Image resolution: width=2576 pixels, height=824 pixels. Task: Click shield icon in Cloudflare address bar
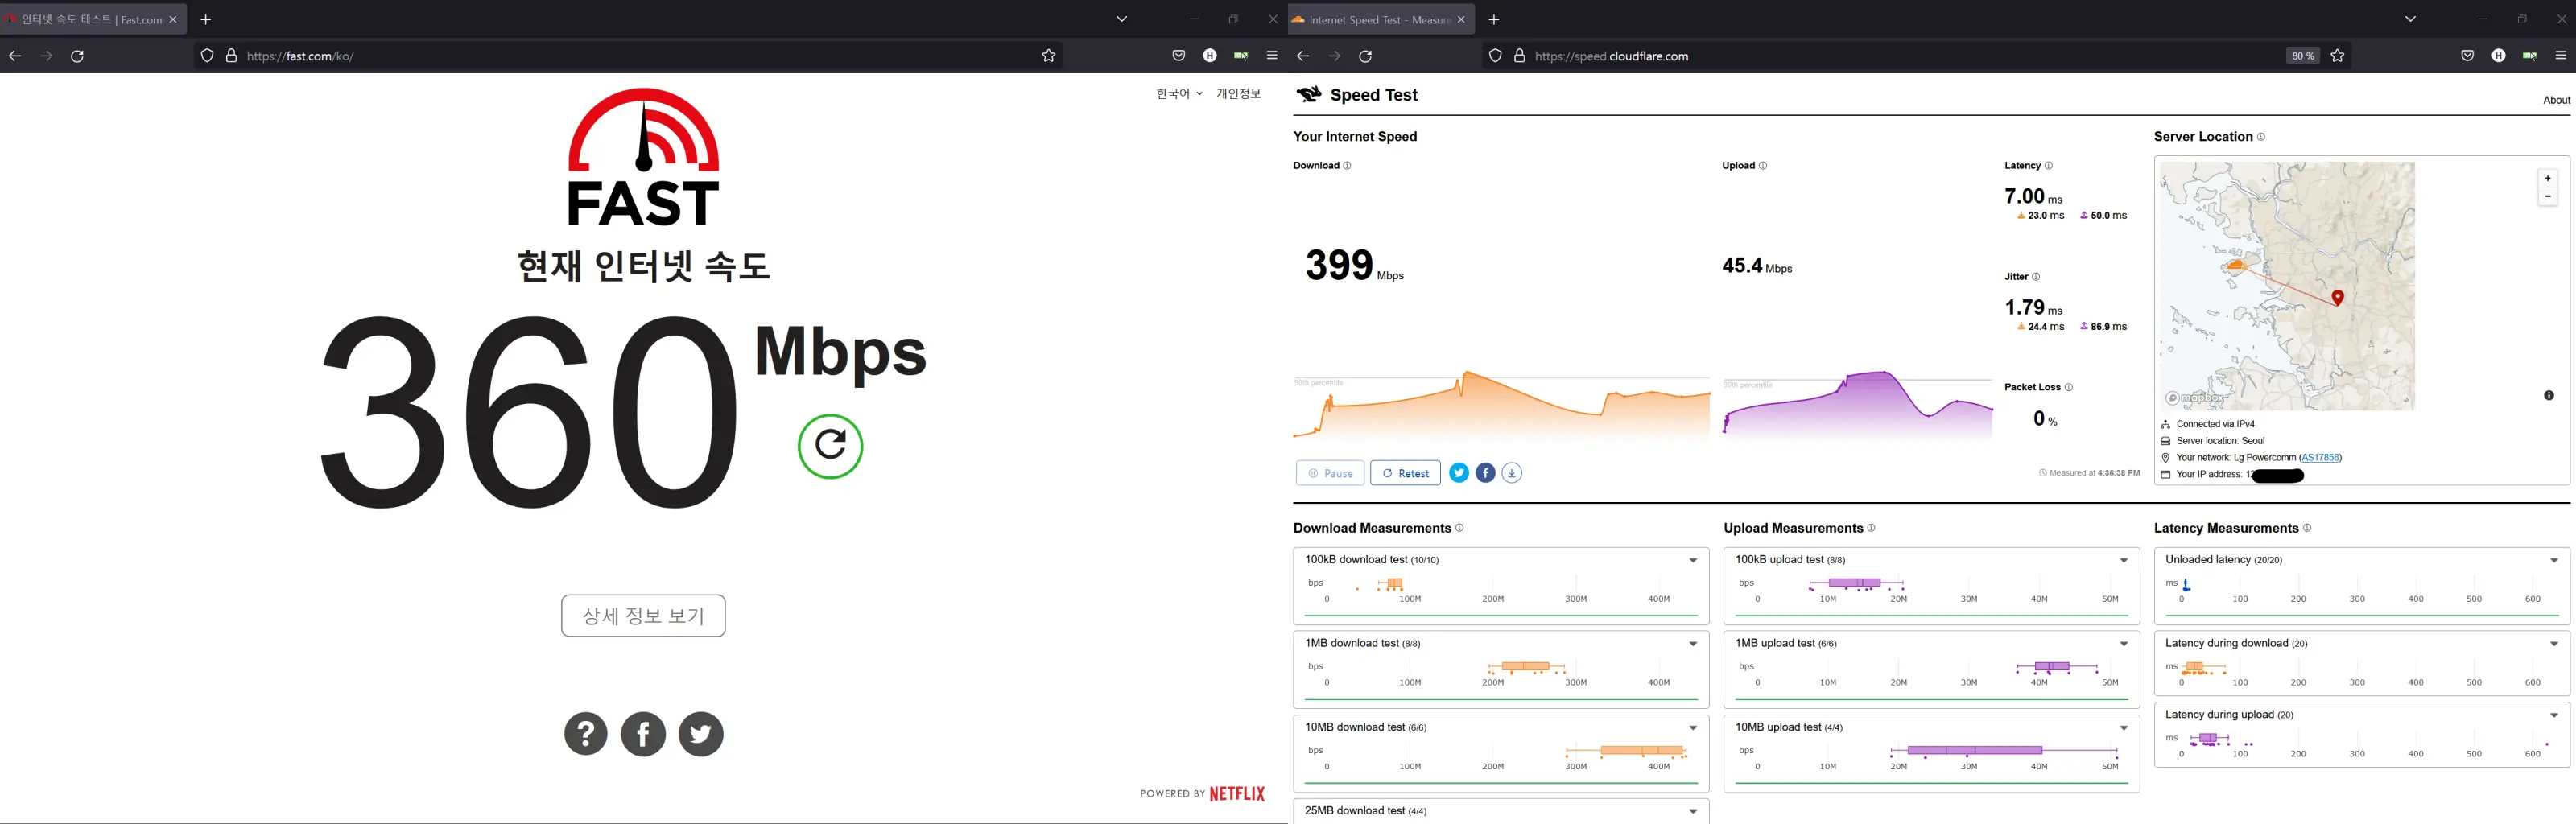[1495, 56]
